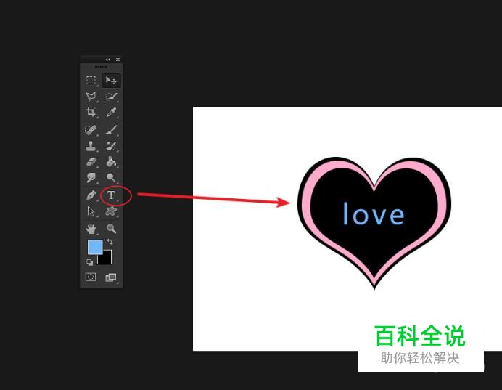Swap foreground and background colors
Image resolution: width=502 pixels, height=390 pixels.
(x=110, y=242)
